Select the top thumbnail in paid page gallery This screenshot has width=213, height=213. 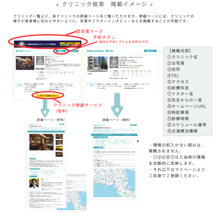(59, 136)
